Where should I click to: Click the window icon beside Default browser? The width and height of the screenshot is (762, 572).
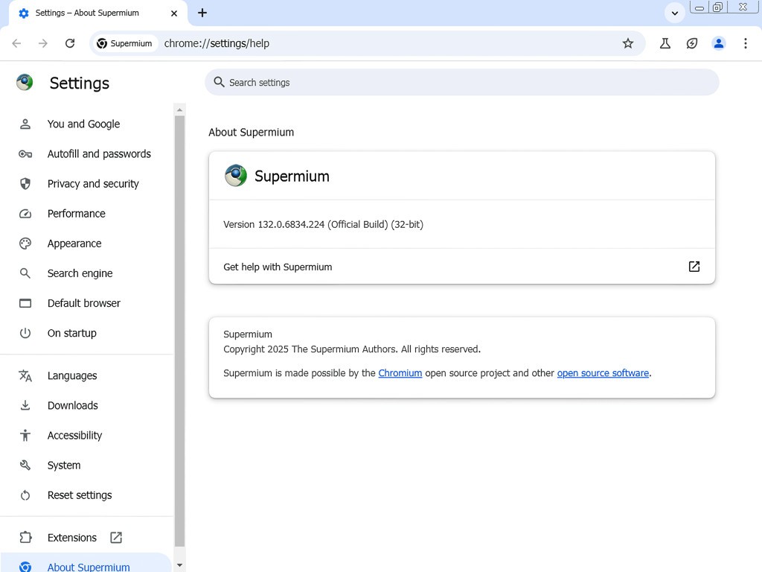coord(25,304)
